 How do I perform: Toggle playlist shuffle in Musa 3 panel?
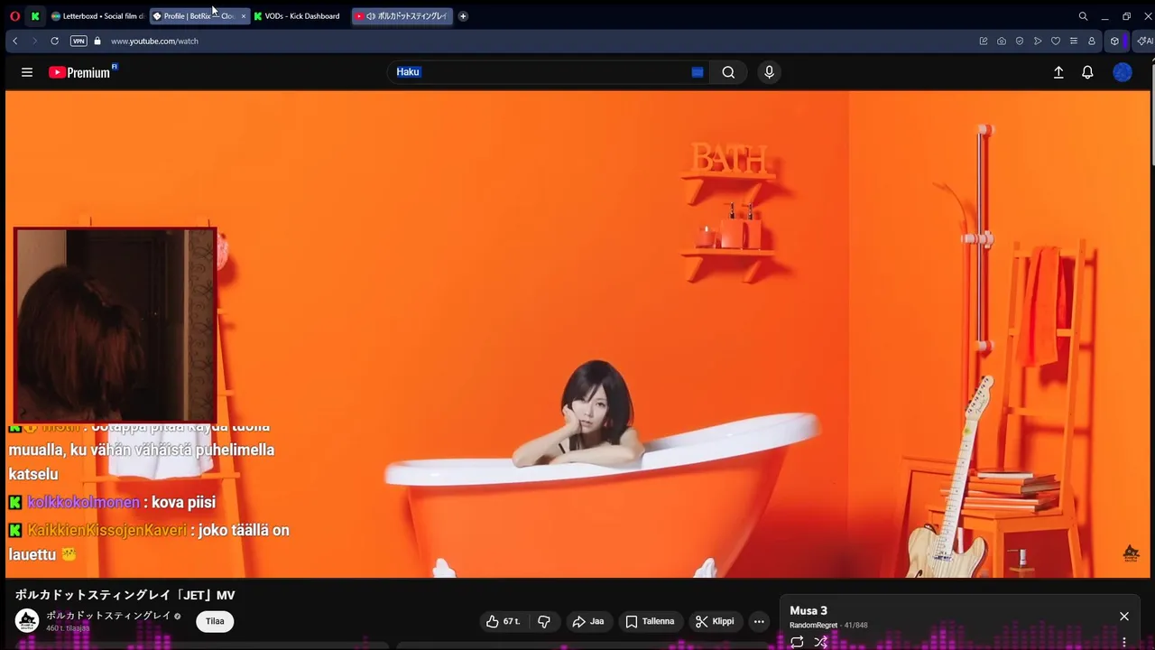coord(820,642)
